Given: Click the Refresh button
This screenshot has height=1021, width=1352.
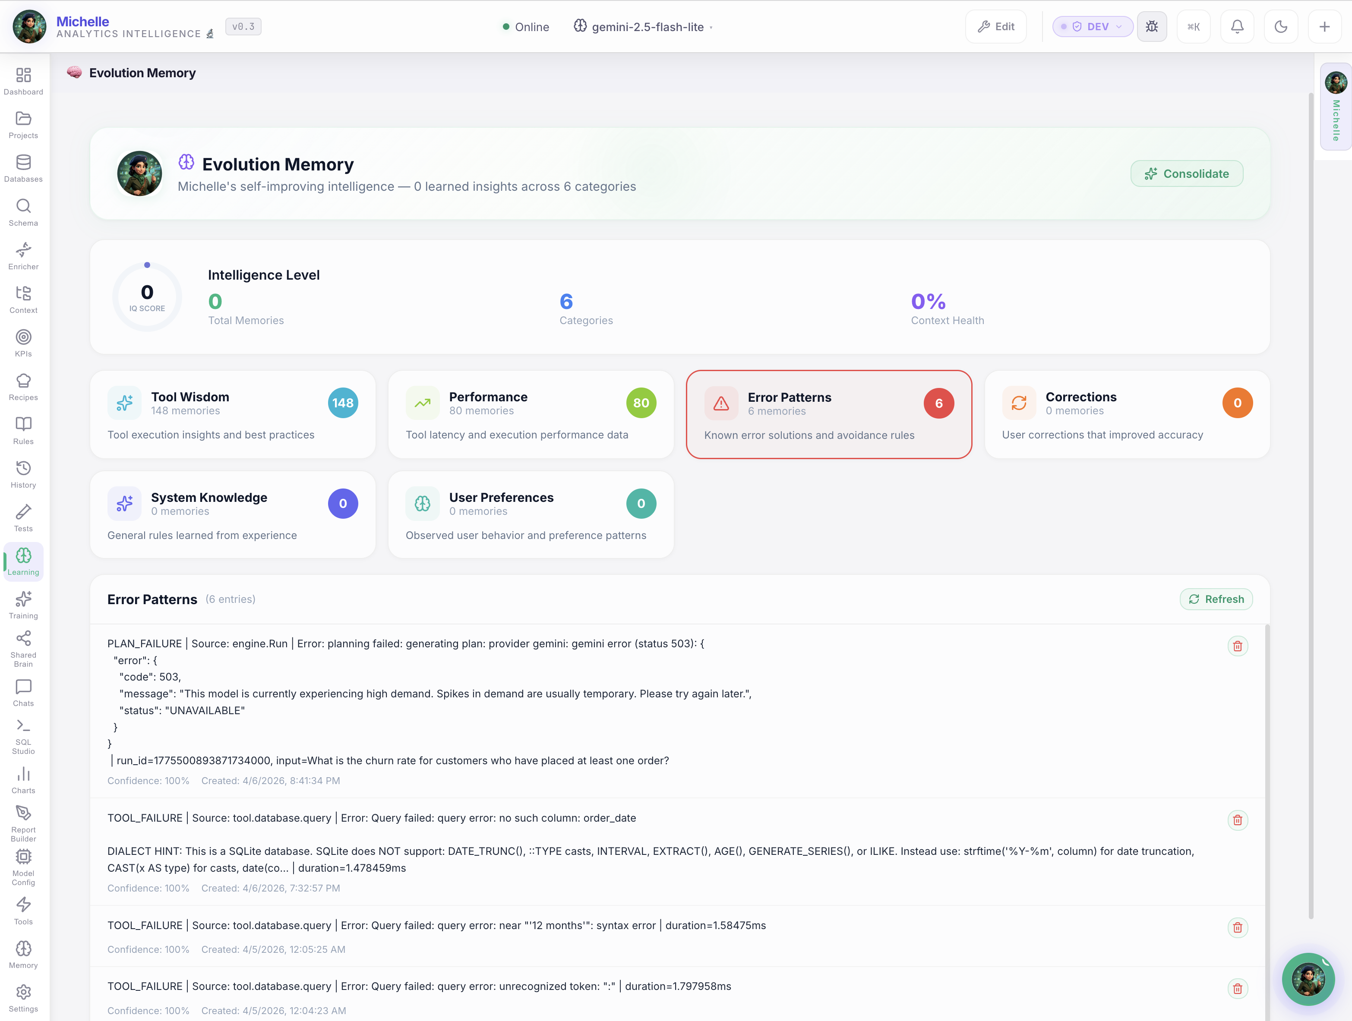Looking at the screenshot, I should click(x=1216, y=599).
